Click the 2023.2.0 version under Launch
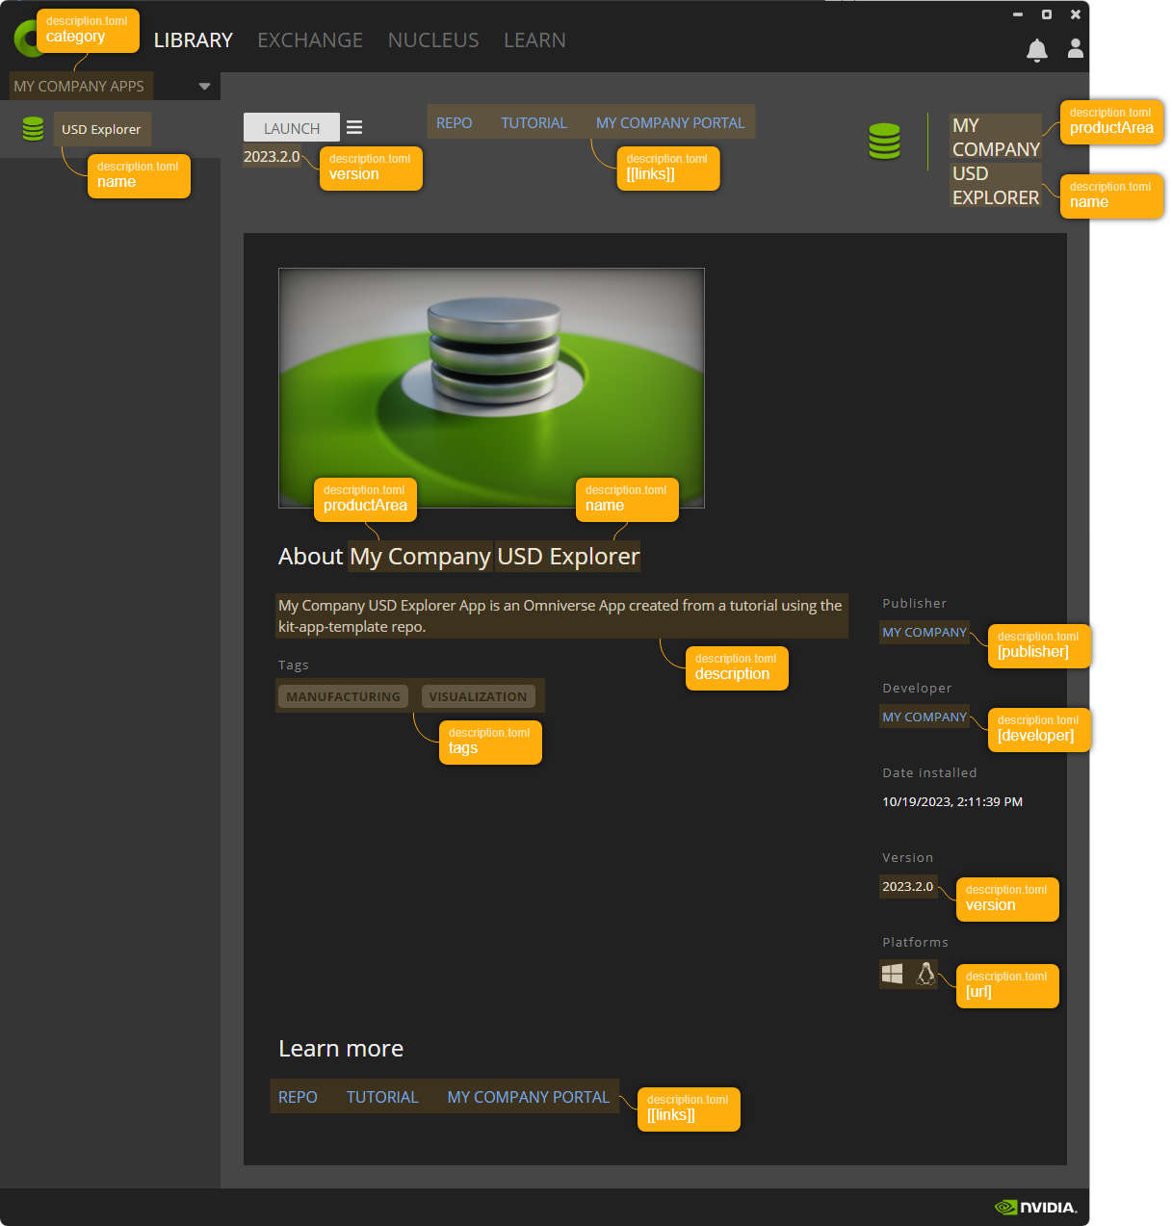The width and height of the screenshot is (1172, 1226). (x=272, y=157)
